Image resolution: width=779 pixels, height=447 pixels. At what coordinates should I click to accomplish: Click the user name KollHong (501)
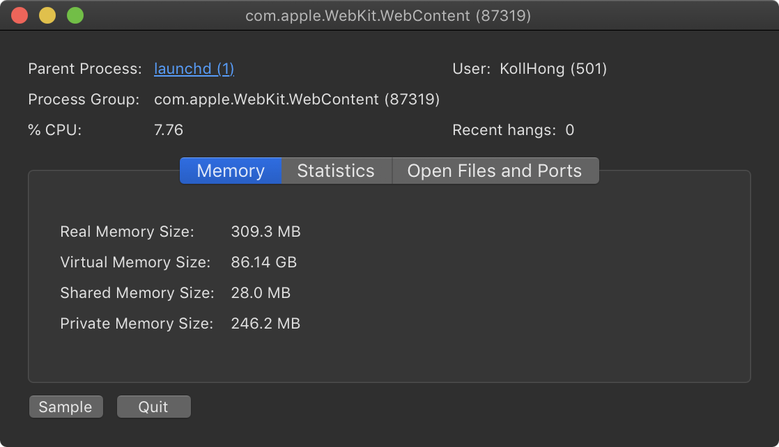(x=553, y=69)
